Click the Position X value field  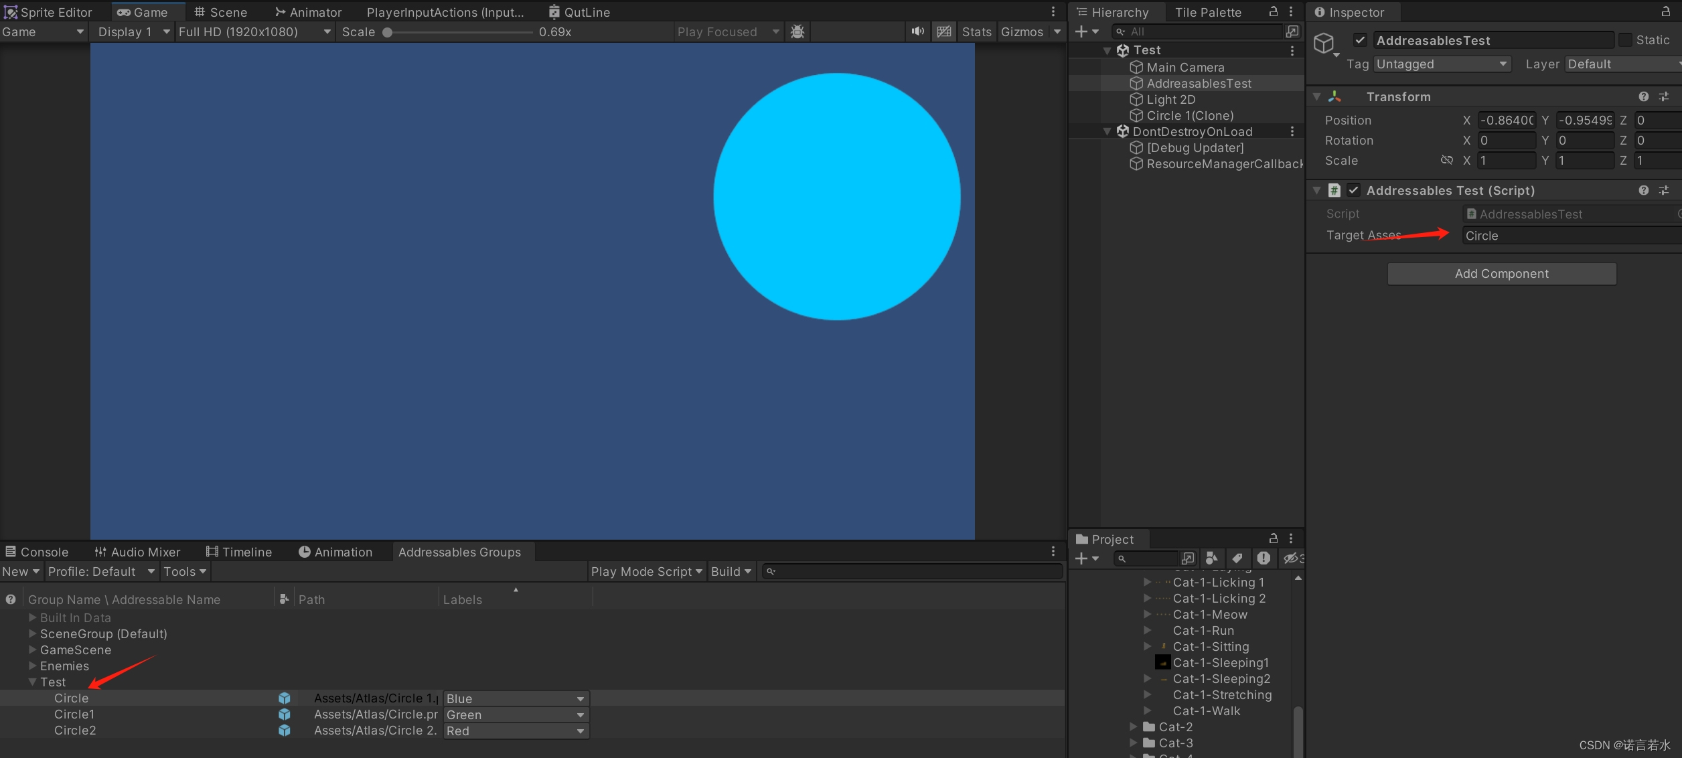(x=1507, y=121)
